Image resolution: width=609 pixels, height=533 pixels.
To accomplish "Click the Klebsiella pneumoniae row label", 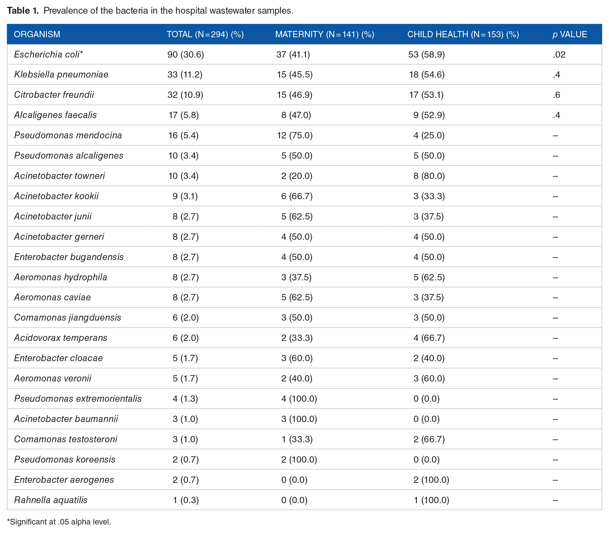I will [61, 74].
